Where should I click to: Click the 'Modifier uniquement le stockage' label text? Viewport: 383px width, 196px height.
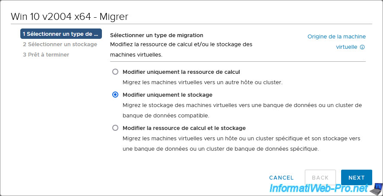tap(168, 95)
